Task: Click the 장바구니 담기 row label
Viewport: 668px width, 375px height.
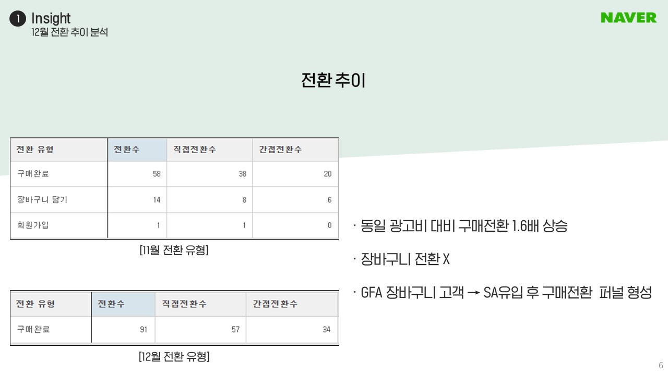Action: (x=42, y=200)
